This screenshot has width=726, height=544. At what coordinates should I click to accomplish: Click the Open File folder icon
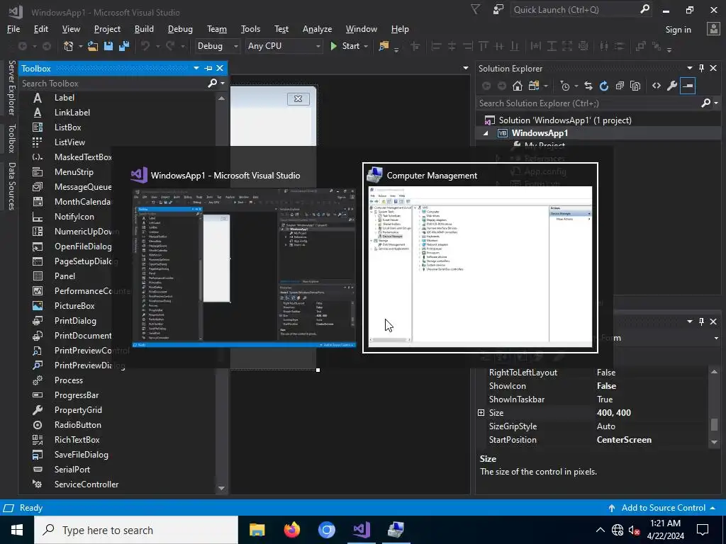coord(93,46)
